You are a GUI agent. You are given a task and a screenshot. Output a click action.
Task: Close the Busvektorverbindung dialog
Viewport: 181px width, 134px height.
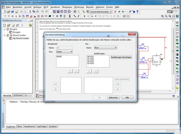click(132, 34)
